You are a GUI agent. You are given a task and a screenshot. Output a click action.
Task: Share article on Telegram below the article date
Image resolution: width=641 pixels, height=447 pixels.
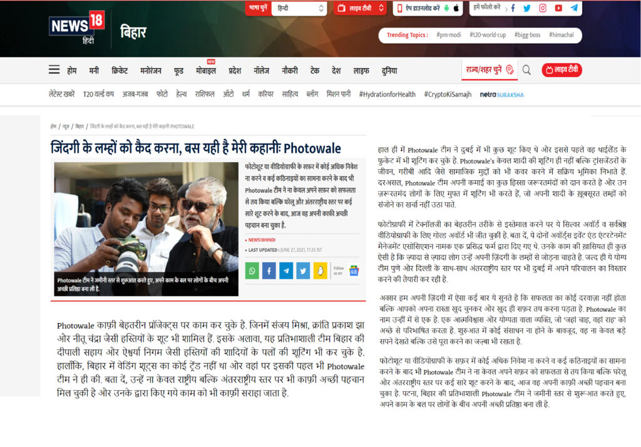click(x=286, y=270)
